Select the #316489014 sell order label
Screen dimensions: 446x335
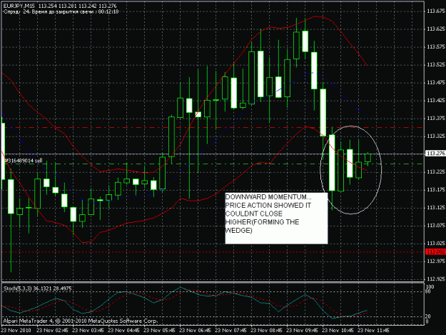tap(24, 161)
